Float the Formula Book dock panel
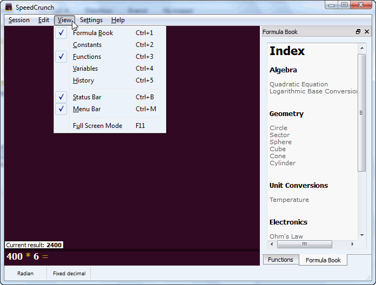The width and height of the screenshot is (376, 285). 358,32
